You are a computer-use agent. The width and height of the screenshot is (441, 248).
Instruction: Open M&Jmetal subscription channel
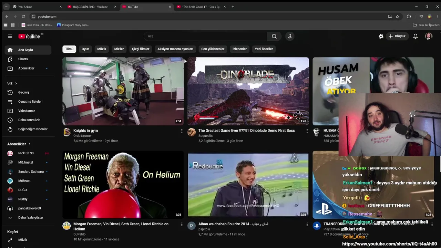click(28, 163)
